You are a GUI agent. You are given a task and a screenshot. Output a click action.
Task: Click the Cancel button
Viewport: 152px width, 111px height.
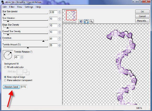tap(142, 16)
